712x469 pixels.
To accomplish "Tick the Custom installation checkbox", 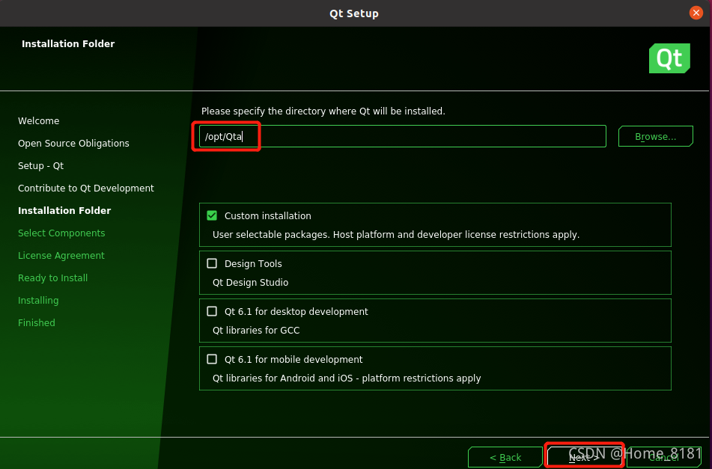I will click(x=212, y=215).
